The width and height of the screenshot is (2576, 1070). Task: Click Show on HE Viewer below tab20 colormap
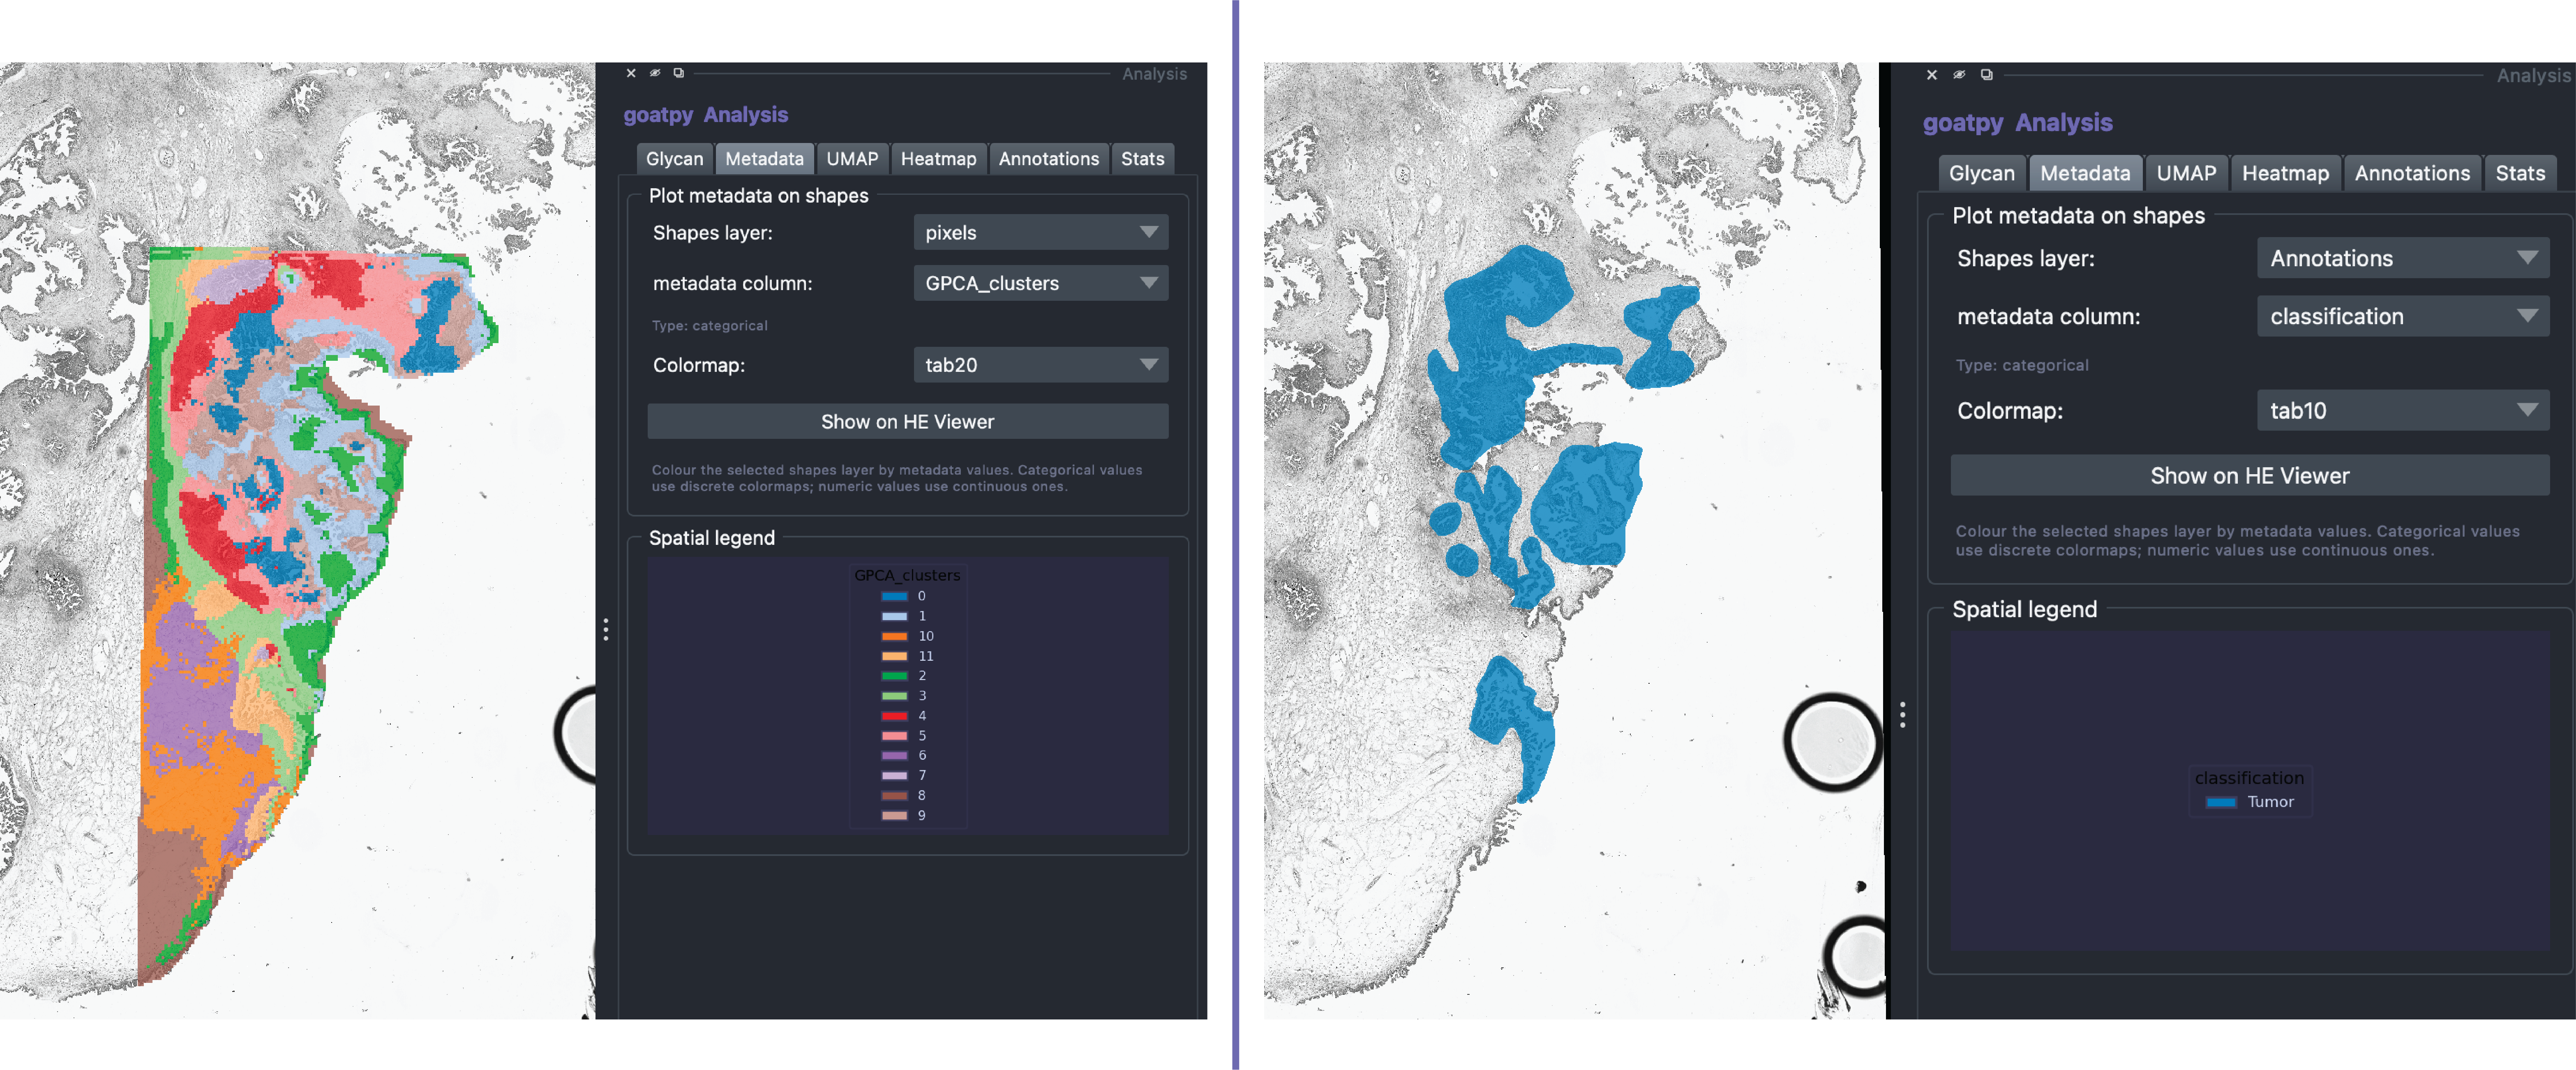click(x=907, y=422)
